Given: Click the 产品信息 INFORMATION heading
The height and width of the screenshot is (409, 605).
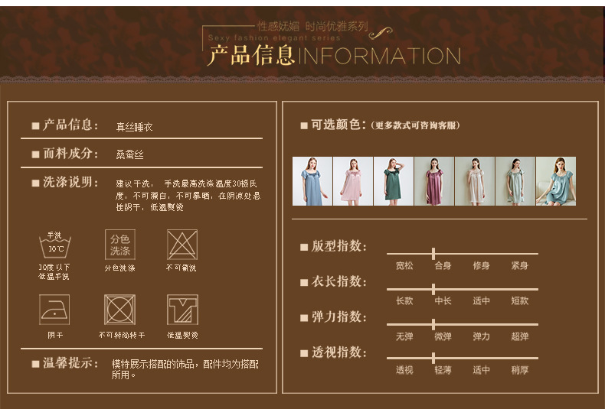Looking at the screenshot, I should (x=334, y=55).
